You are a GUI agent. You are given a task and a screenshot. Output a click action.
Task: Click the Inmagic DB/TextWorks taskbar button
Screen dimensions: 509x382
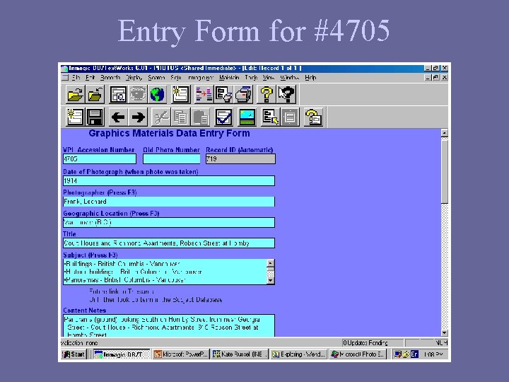(122, 354)
